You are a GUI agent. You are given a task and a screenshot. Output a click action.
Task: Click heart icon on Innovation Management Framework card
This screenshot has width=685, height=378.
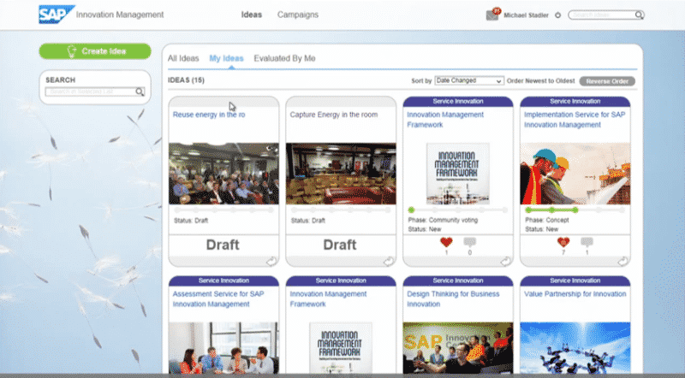[x=445, y=242]
